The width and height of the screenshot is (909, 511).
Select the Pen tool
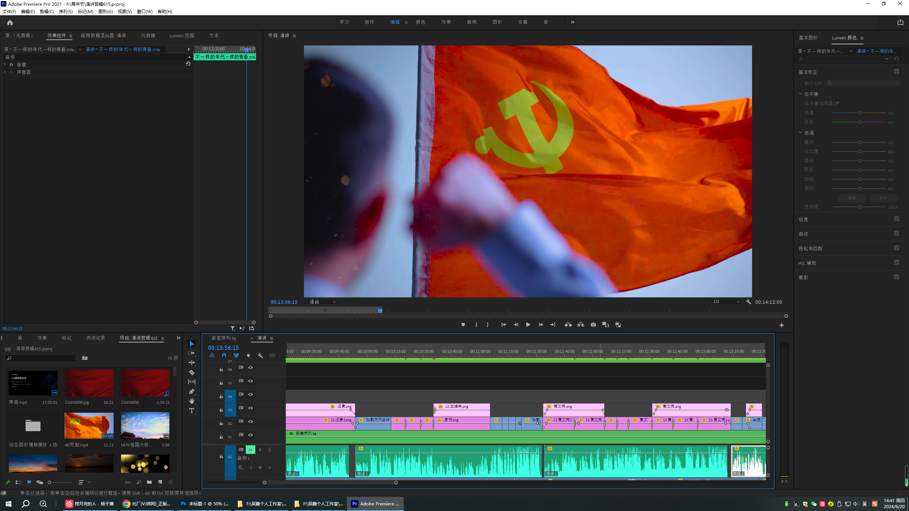pos(192,391)
